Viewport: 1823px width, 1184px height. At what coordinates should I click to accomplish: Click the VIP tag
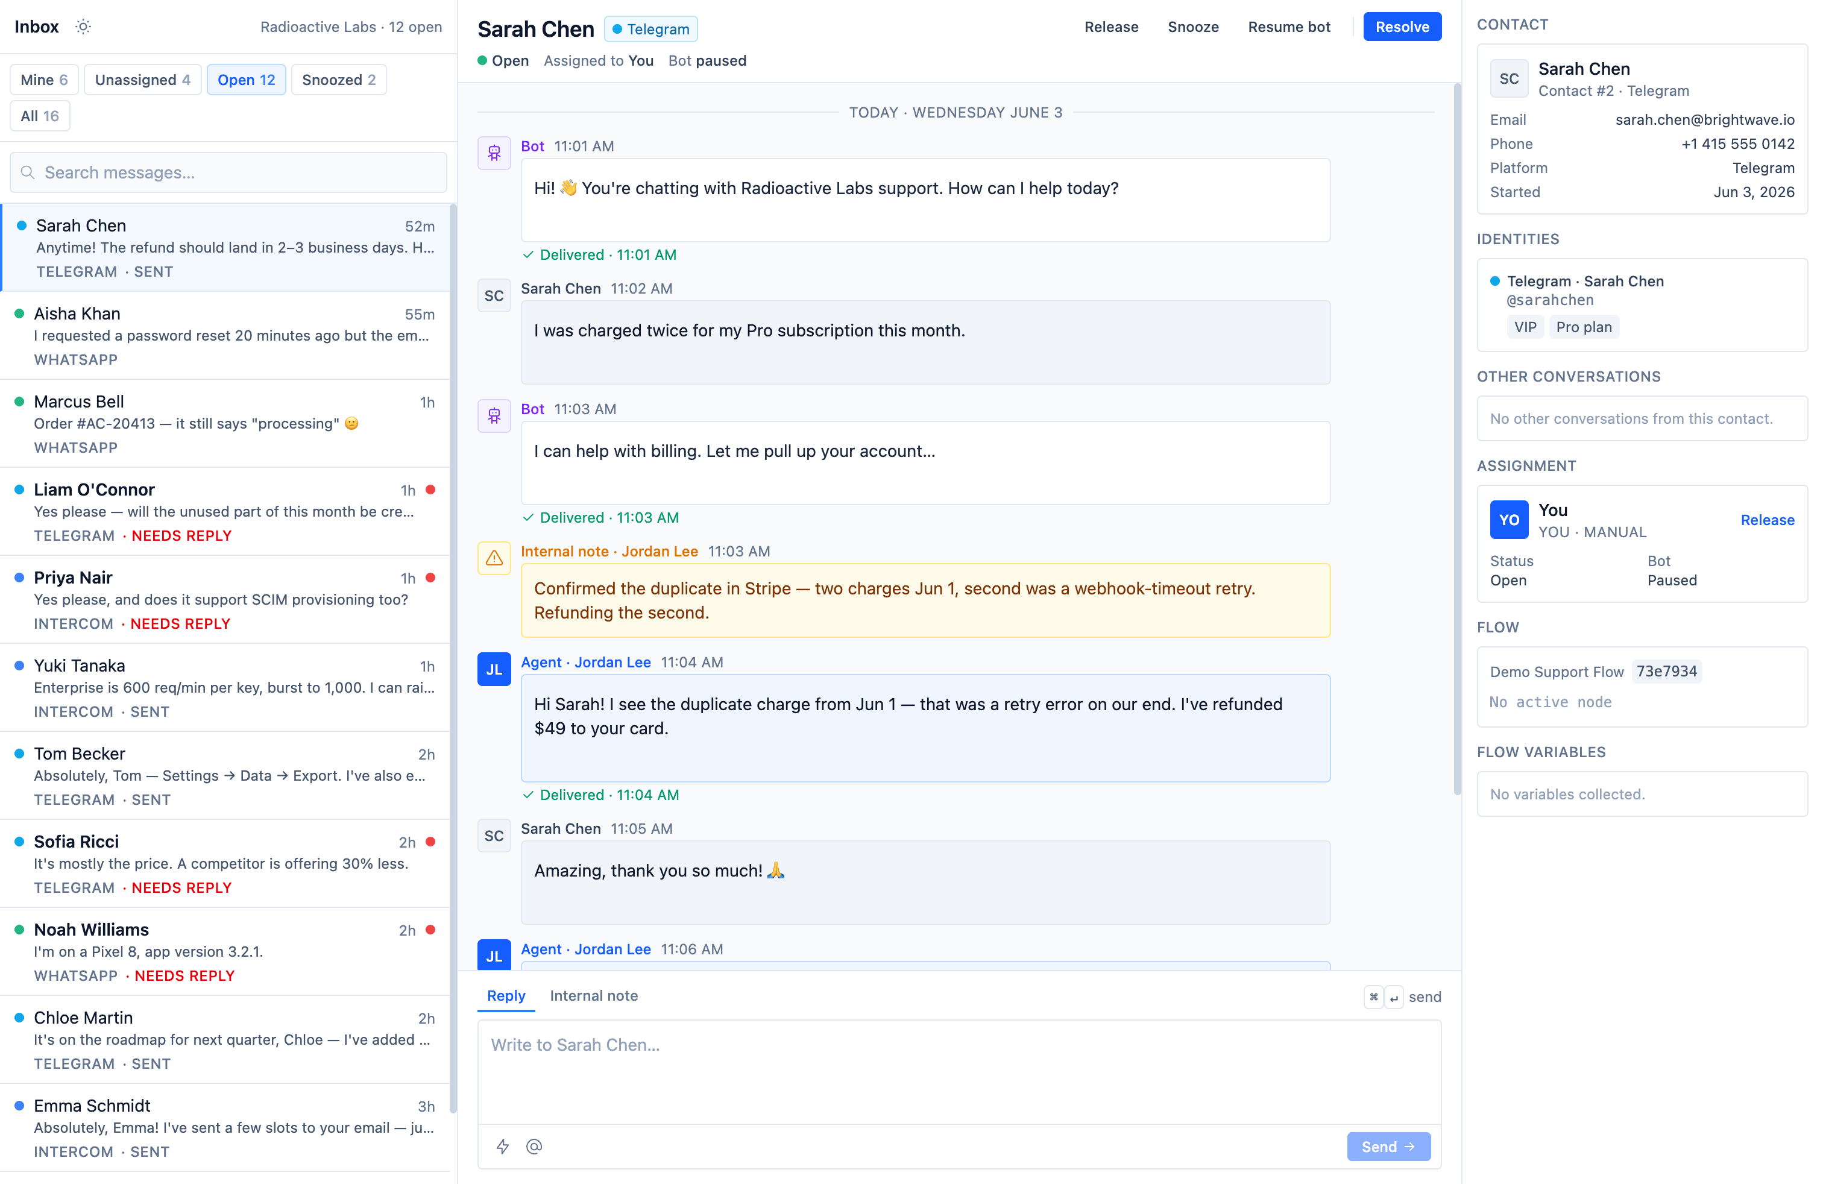point(1525,327)
